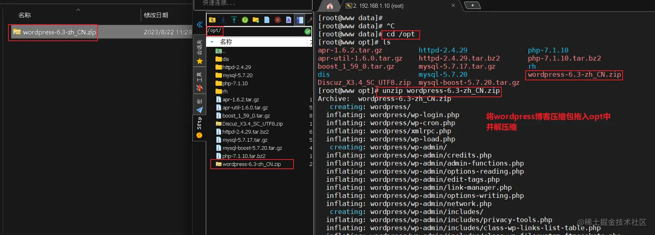The image size is (655, 235).
Task: Click the upload files green arrow icon
Action: 234,20
